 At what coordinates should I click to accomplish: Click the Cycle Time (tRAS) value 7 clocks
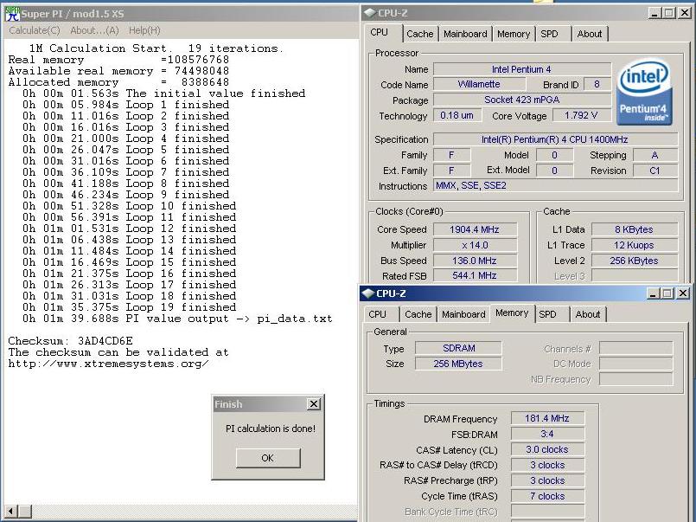click(x=547, y=496)
